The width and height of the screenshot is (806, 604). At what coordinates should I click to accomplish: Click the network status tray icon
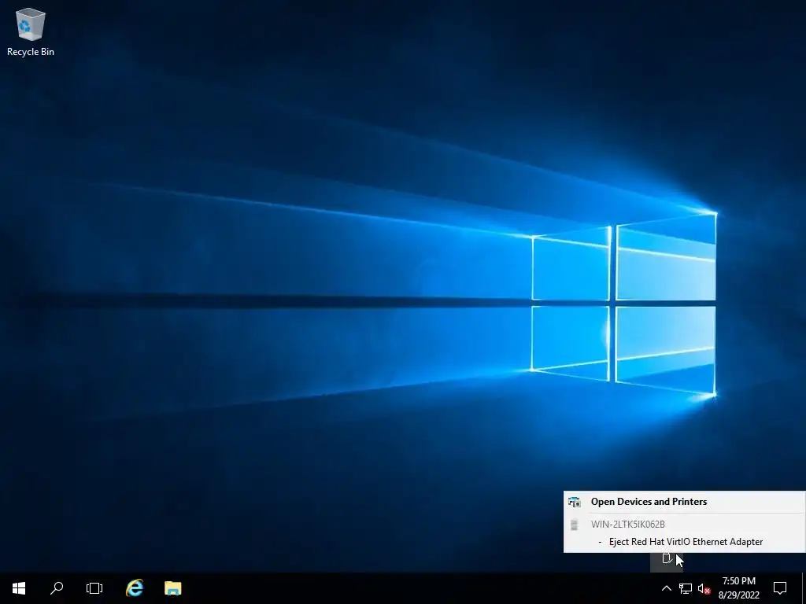[686, 588]
